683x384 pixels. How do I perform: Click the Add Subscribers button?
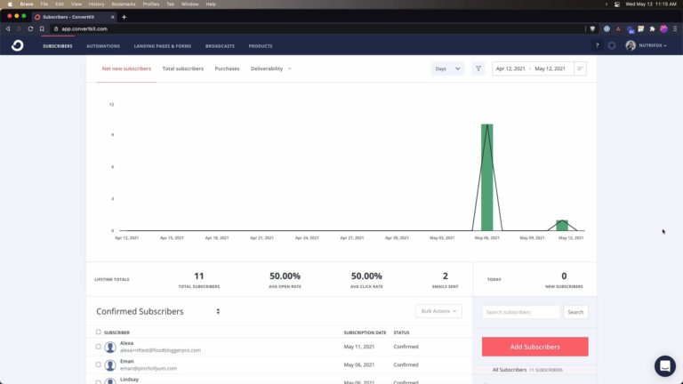(534, 347)
